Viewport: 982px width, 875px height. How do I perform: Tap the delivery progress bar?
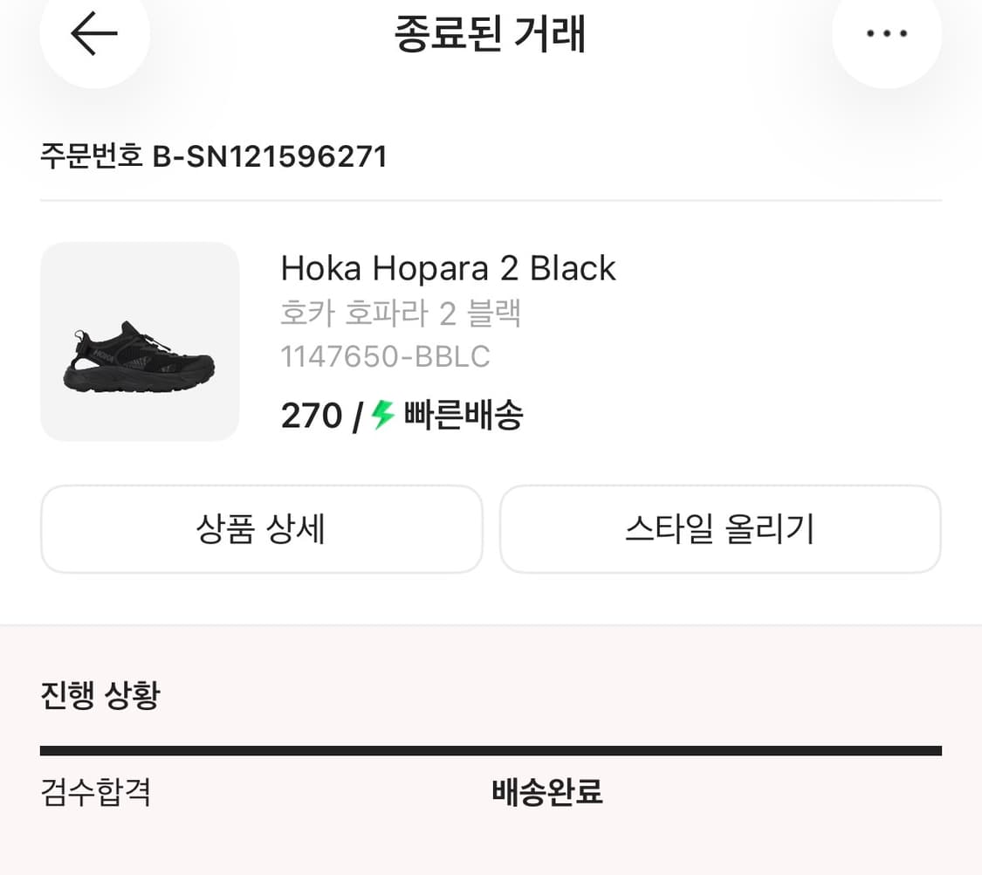point(491,748)
